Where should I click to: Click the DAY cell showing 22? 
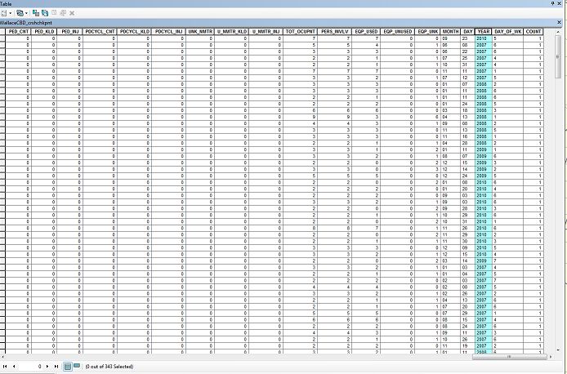467,51
